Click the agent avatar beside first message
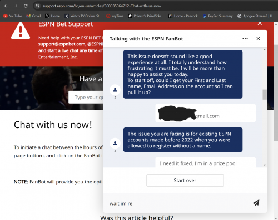278x220 pixels. [115, 90]
